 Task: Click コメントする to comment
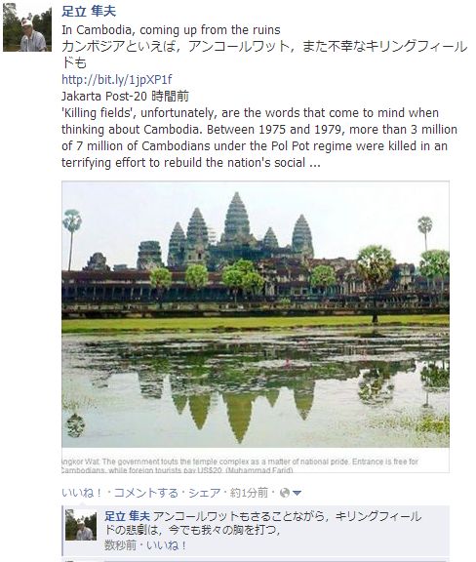click(146, 493)
